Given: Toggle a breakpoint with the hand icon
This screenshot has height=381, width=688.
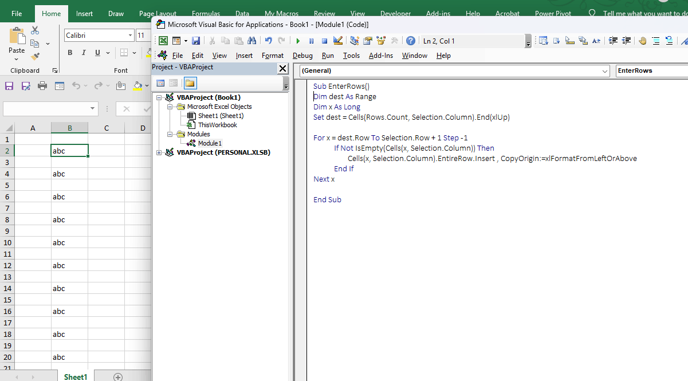Looking at the screenshot, I should 643,41.
